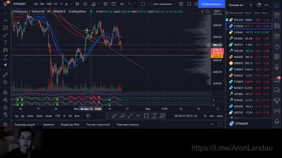This screenshot has height=158, width=282.
Task: Open the indicators menu
Action: point(93,4)
